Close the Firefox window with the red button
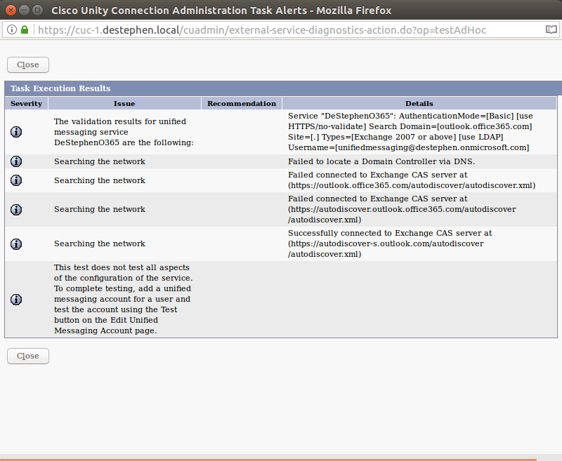 11,10
